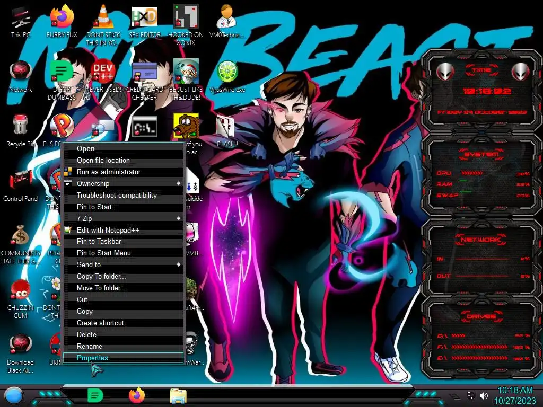The width and height of the screenshot is (543, 407).
Task: Click the widget's red digital time readout
Action: click(x=487, y=91)
